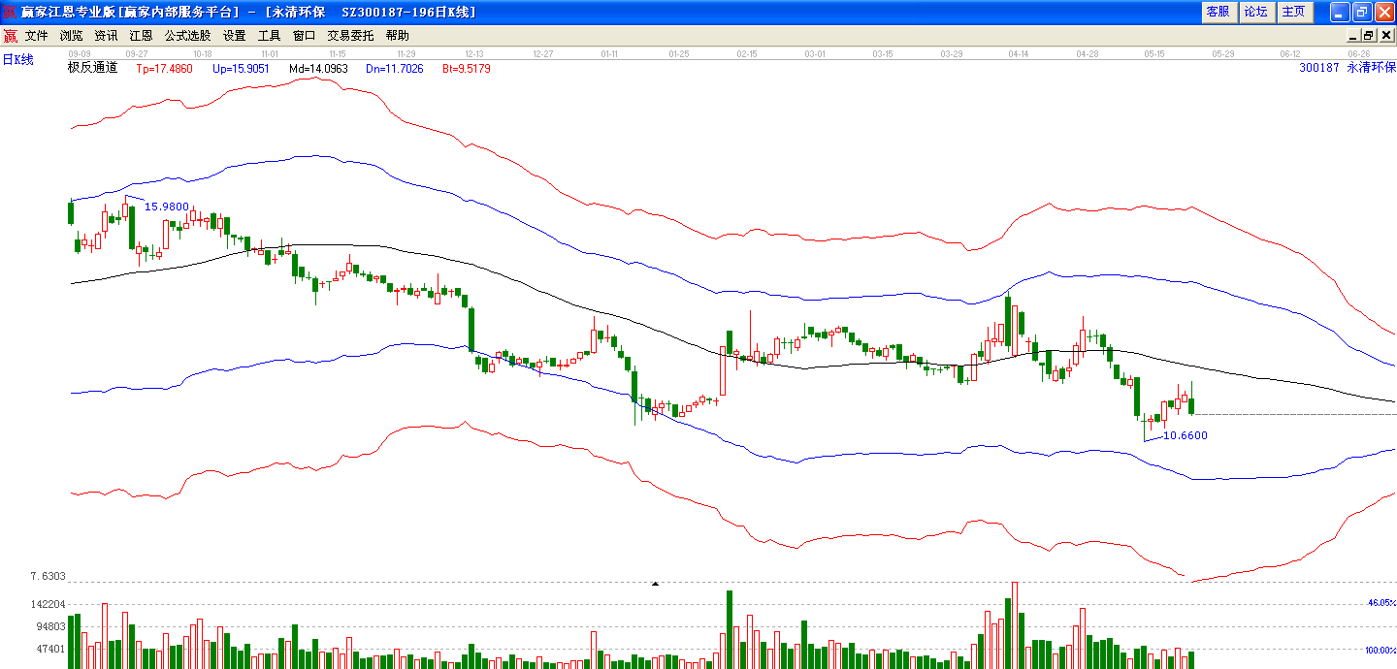This screenshot has width=1397, height=669.
Task: Click the 15.9800 high price label
Action: 167,207
